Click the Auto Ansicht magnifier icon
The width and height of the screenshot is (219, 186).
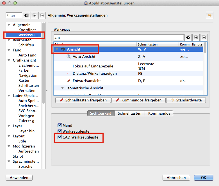point(69,56)
